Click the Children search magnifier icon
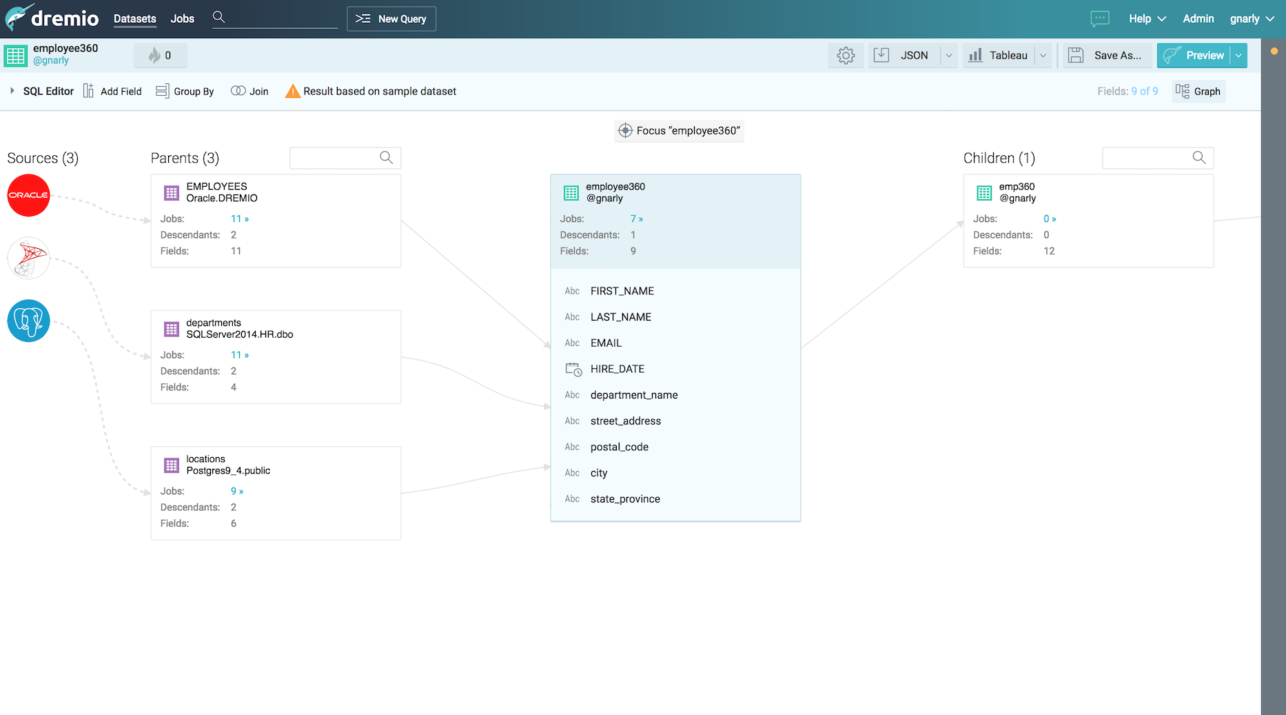This screenshot has width=1286, height=715. 1199,158
